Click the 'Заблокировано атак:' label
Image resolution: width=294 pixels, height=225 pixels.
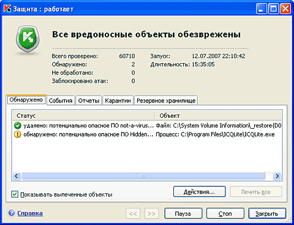tap(80, 81)
